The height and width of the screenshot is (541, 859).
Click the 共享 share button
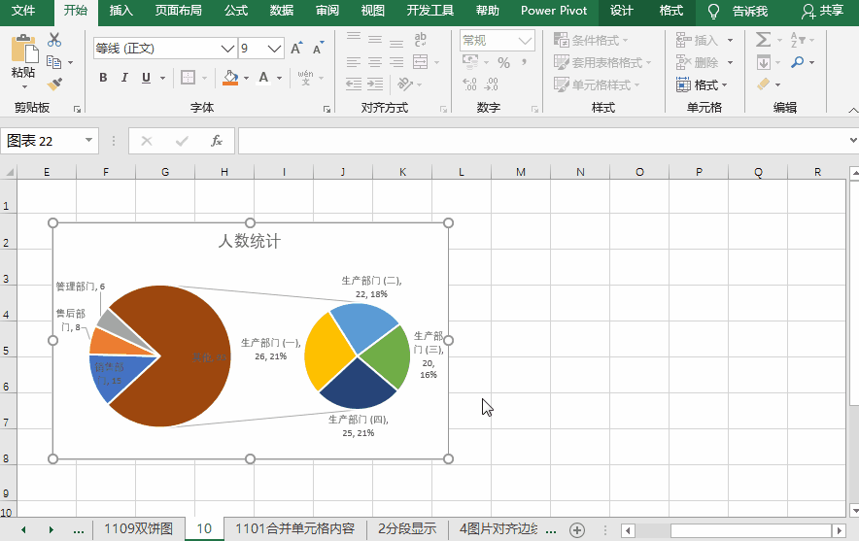tap(822, 11)
